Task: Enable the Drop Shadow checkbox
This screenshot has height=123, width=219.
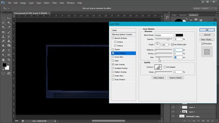Action: (x=113, y=79)
